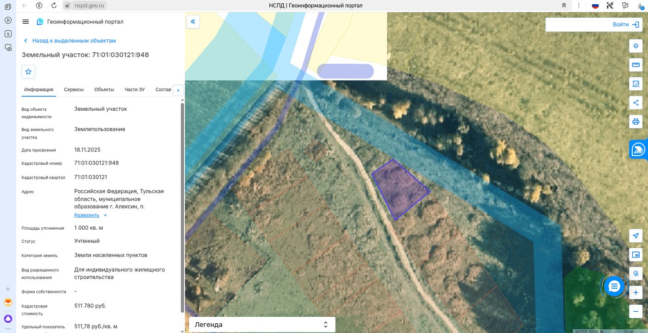648x333 pixels.
Task: Open the Части ЗУ tab
Action: pyautogui.click(x=135, y=89)
